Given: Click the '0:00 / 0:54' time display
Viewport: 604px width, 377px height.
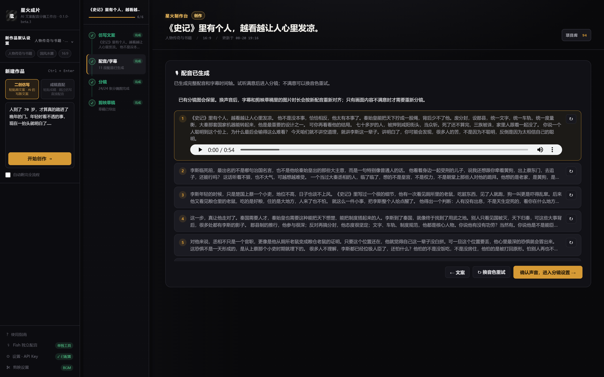Looking at the screenshot, I should [x=221, y=150].
